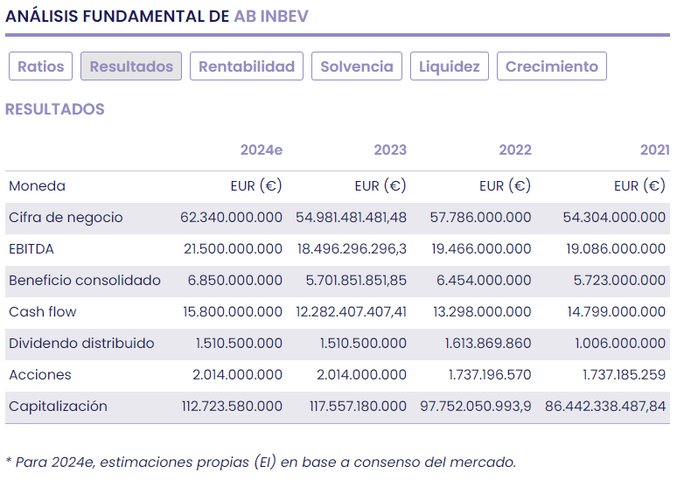Screen dimensions: 684x487
Task: Click the 2024e column header
Action: (262, 150)
